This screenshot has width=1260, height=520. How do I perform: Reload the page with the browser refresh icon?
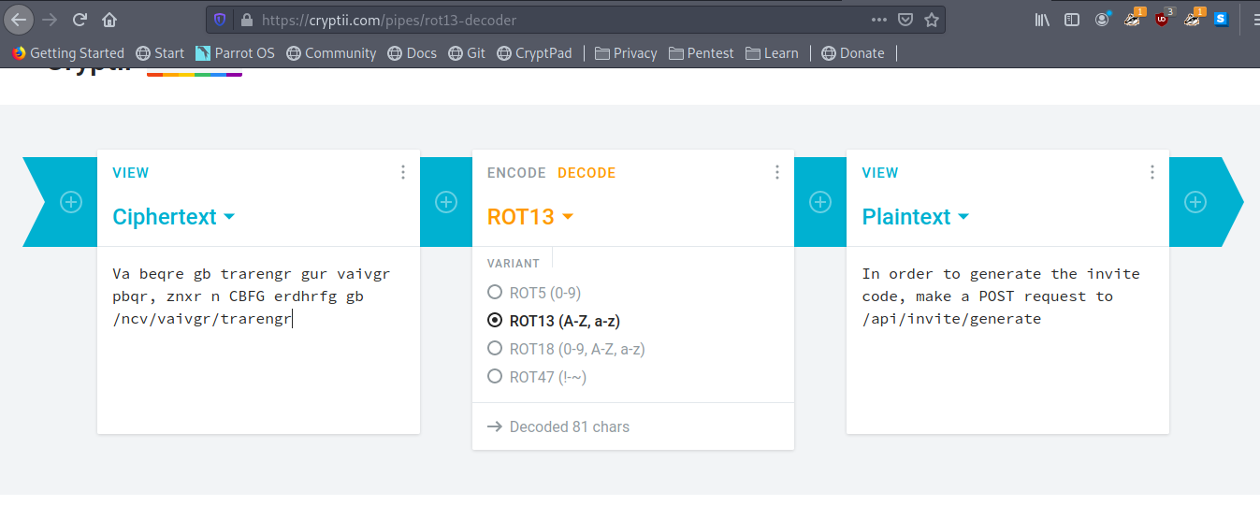tap(80, 19)
